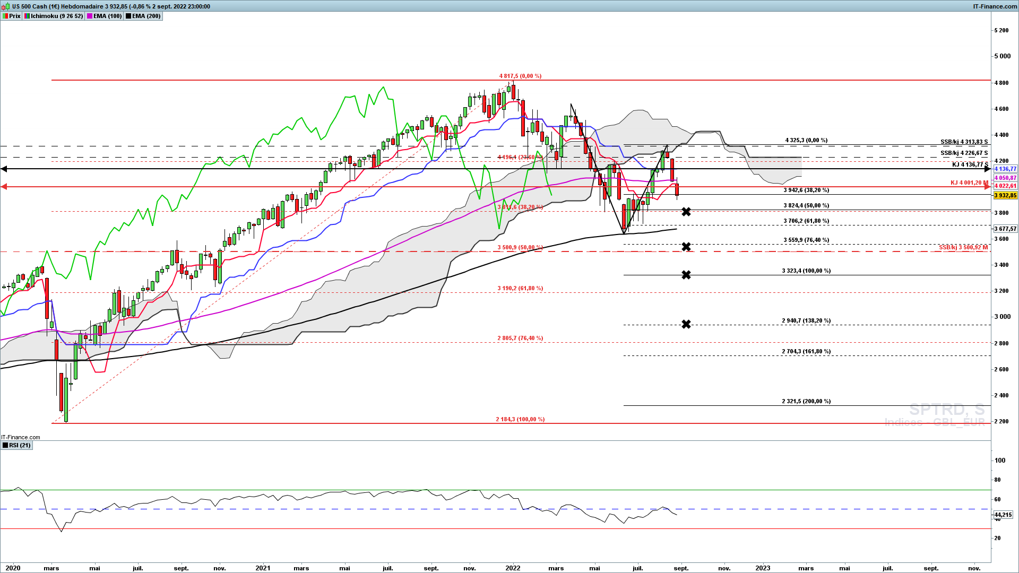The height and width of the screenshot is (573, 1019).
Task: Click the 3 824,4 (50,00 %) retracement label
Action: point(806,205)
